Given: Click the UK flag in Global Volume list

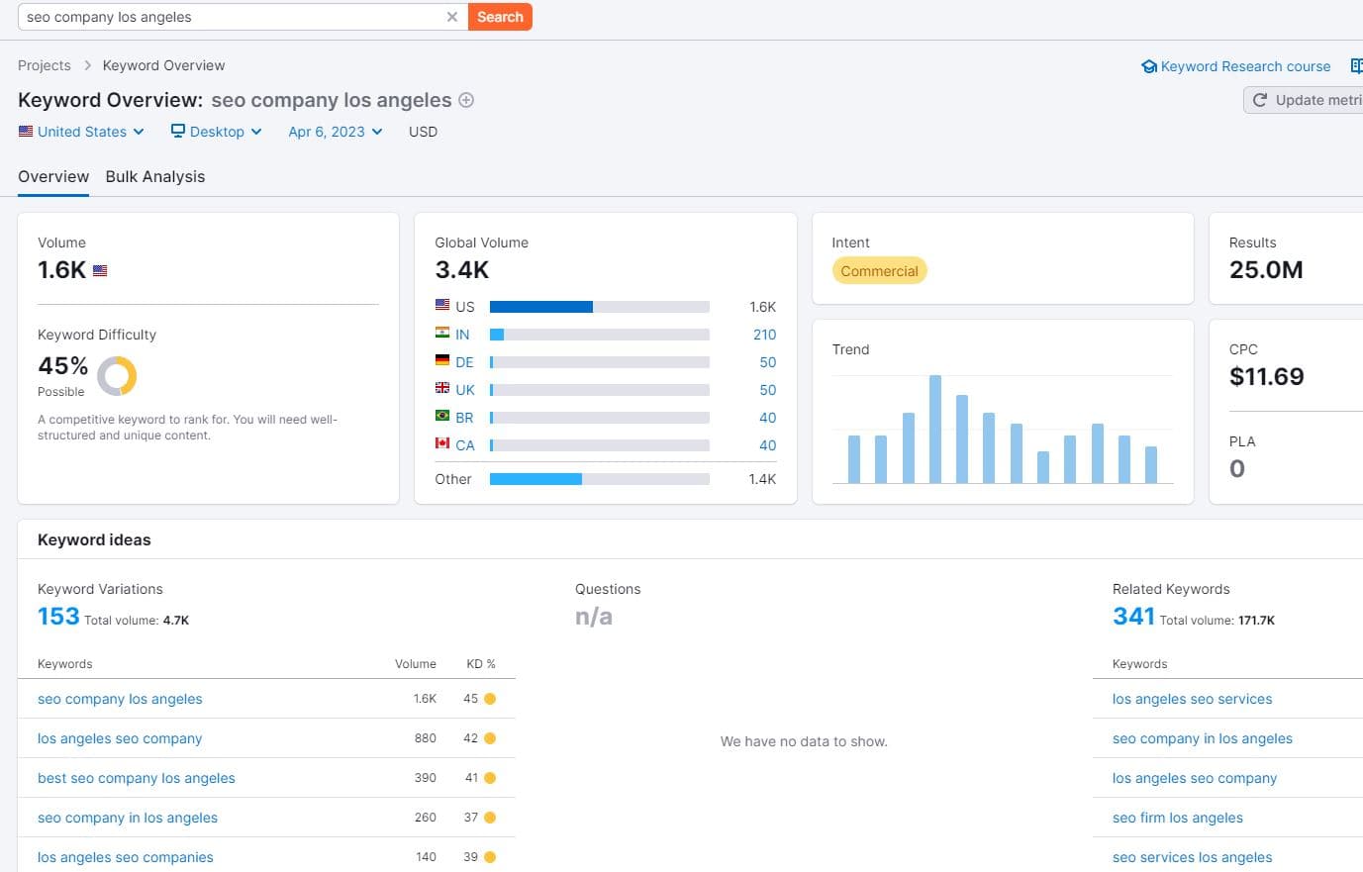Looking at the screenshot, I should 441,389.
